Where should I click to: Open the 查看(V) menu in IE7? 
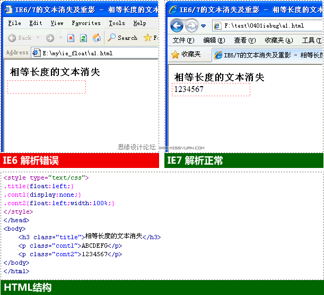(245, 40)
